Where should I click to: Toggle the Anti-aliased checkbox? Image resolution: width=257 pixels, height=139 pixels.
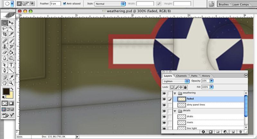pos(65,4)
